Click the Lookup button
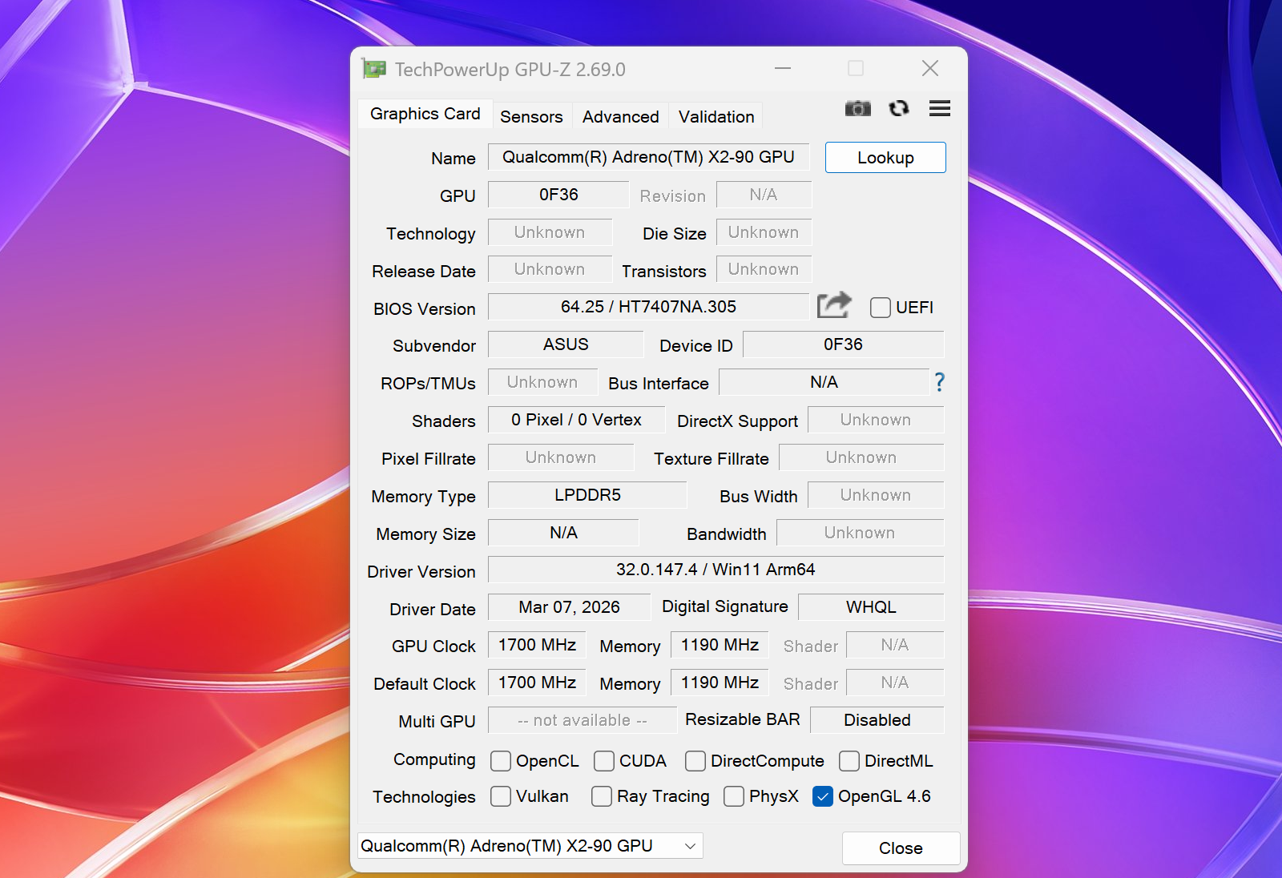The width and height of the screenshot is (1282, 878). pos(885,158)
